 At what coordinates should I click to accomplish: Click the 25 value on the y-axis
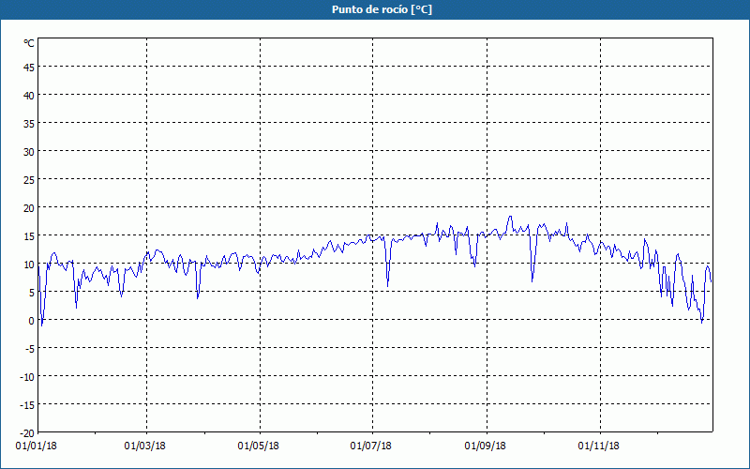pos(29,180)
